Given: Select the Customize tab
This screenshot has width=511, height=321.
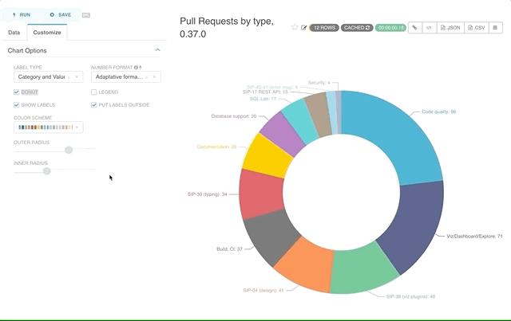Looking at the screenshot, I should click(46, 33).
